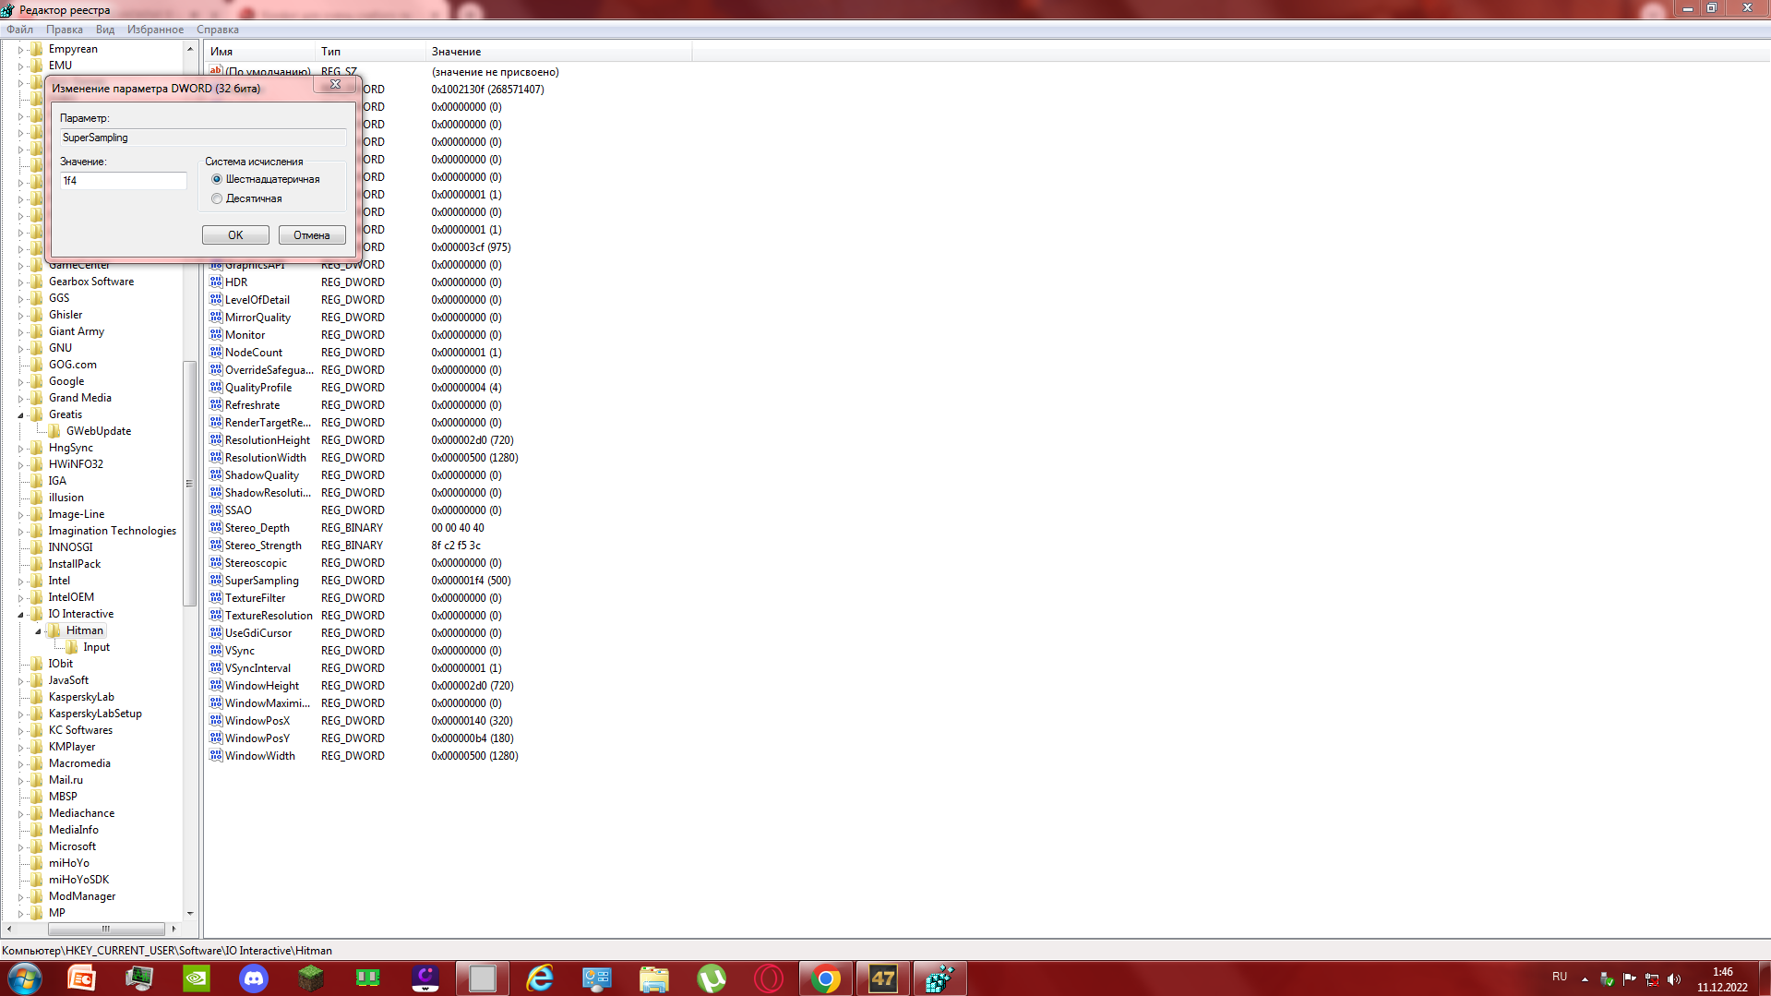The width and height of the screenshot is (1771, 996).
Task: Expand the Microsoft tree node
Action: (20, 847)
